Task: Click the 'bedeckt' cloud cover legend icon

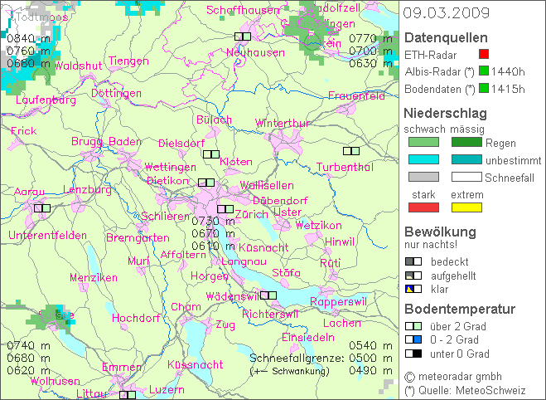Action: tap(413, 261)
